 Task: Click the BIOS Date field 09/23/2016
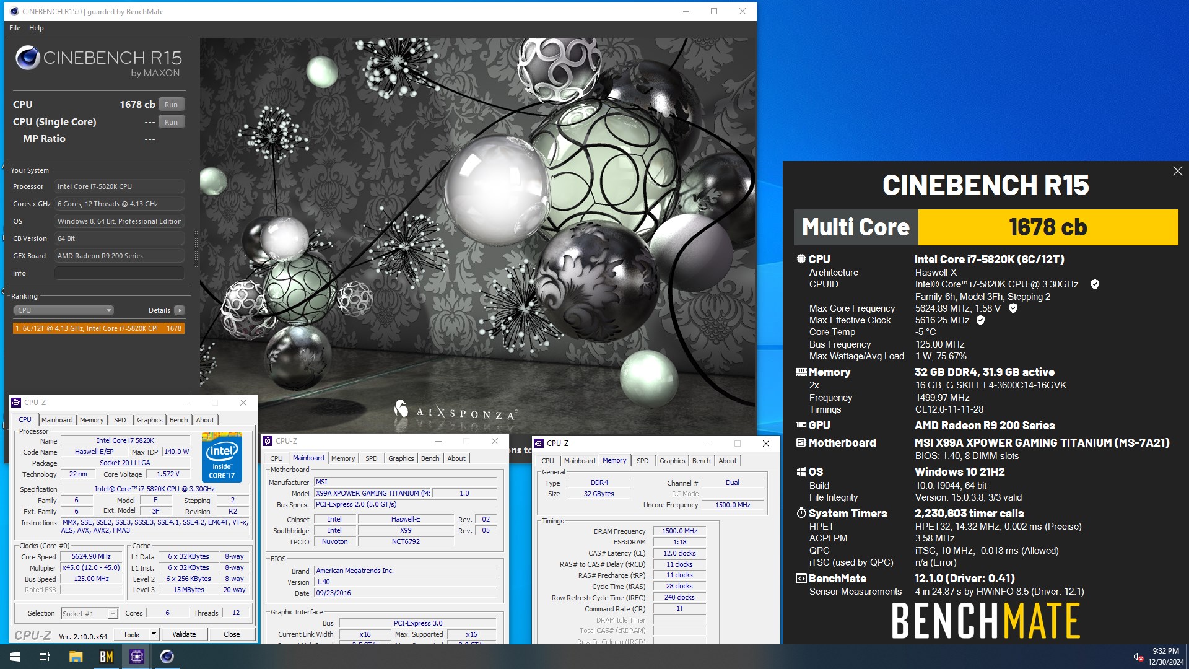coord(406,593)
